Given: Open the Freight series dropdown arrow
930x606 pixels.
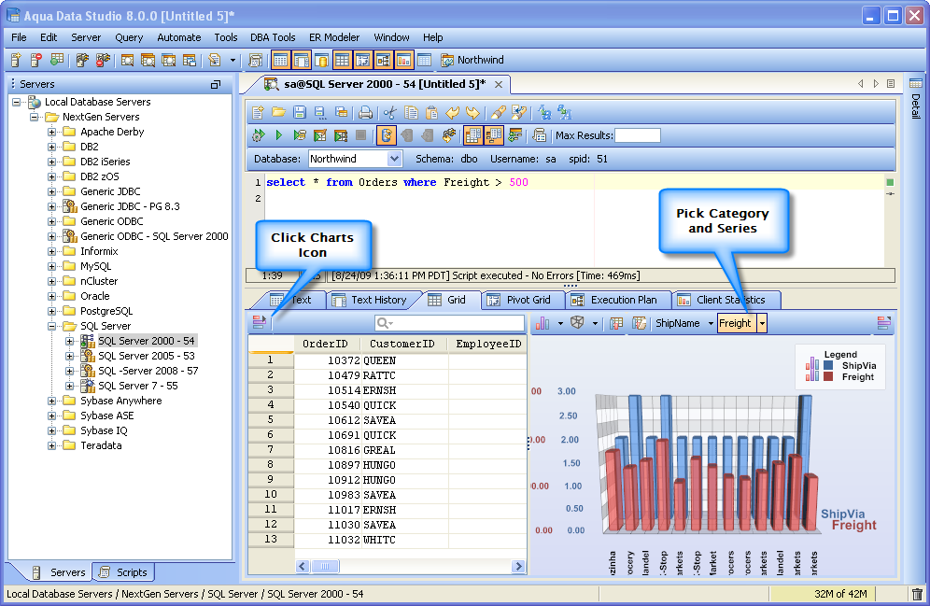Looking at the screenshot, I should pos(762,323).
